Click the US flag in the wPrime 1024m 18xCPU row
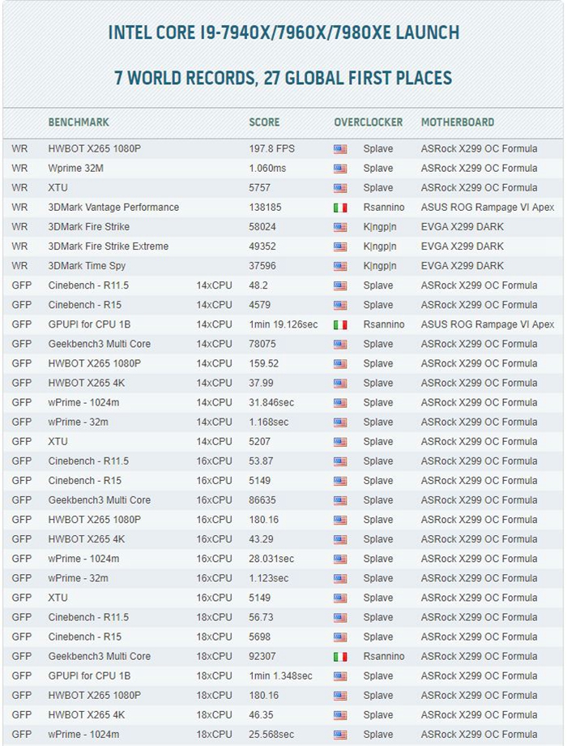 point(340,735)
